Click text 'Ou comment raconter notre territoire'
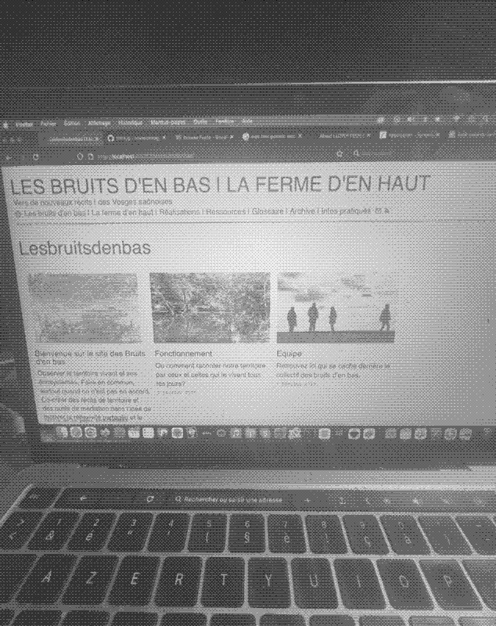Image resolution: width=496 pixels, height=626 pixels. pos(210,365)
